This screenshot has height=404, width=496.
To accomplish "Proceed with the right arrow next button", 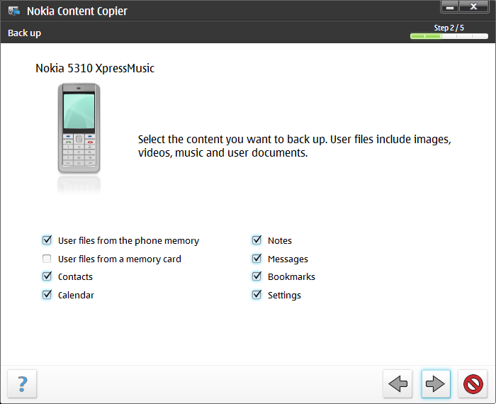I will tap(436, 383).
